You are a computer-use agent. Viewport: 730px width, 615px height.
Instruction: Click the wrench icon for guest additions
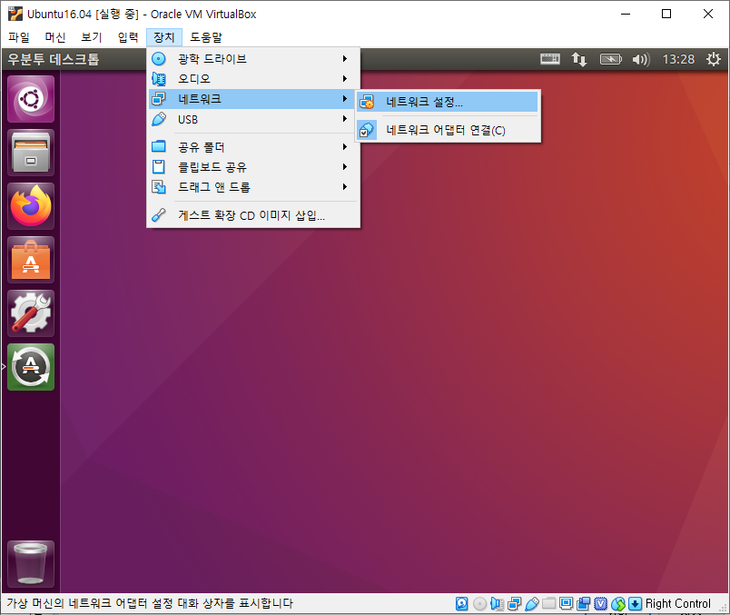click(x=159, y=214)
